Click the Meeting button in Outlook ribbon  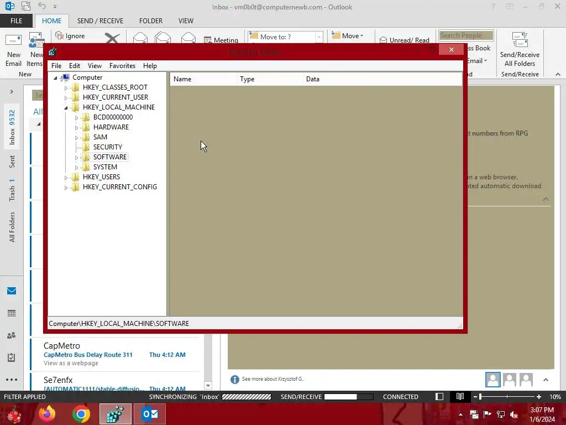pos(221,40)
